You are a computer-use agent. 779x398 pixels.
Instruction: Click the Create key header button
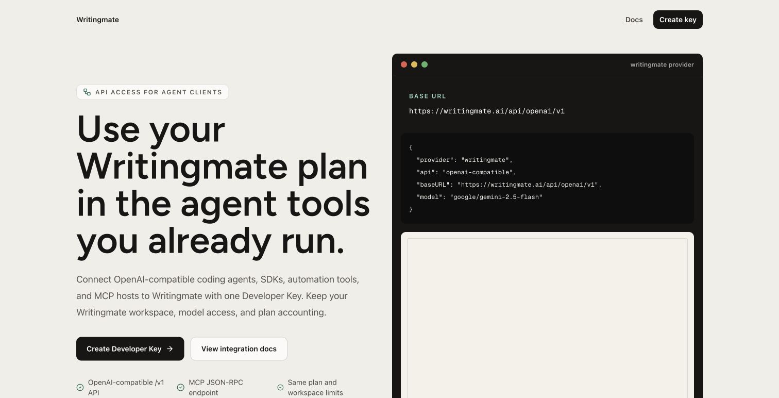[678, 20]
